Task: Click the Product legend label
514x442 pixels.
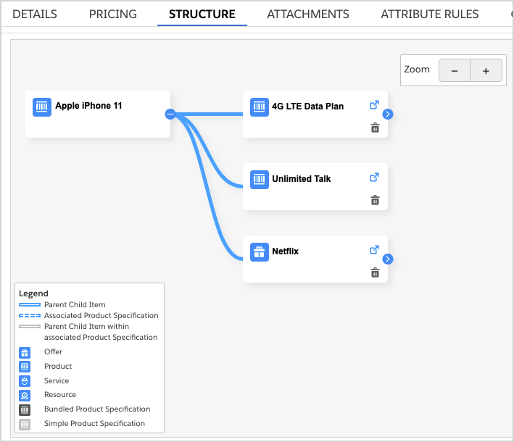Action: click(58, 366)
